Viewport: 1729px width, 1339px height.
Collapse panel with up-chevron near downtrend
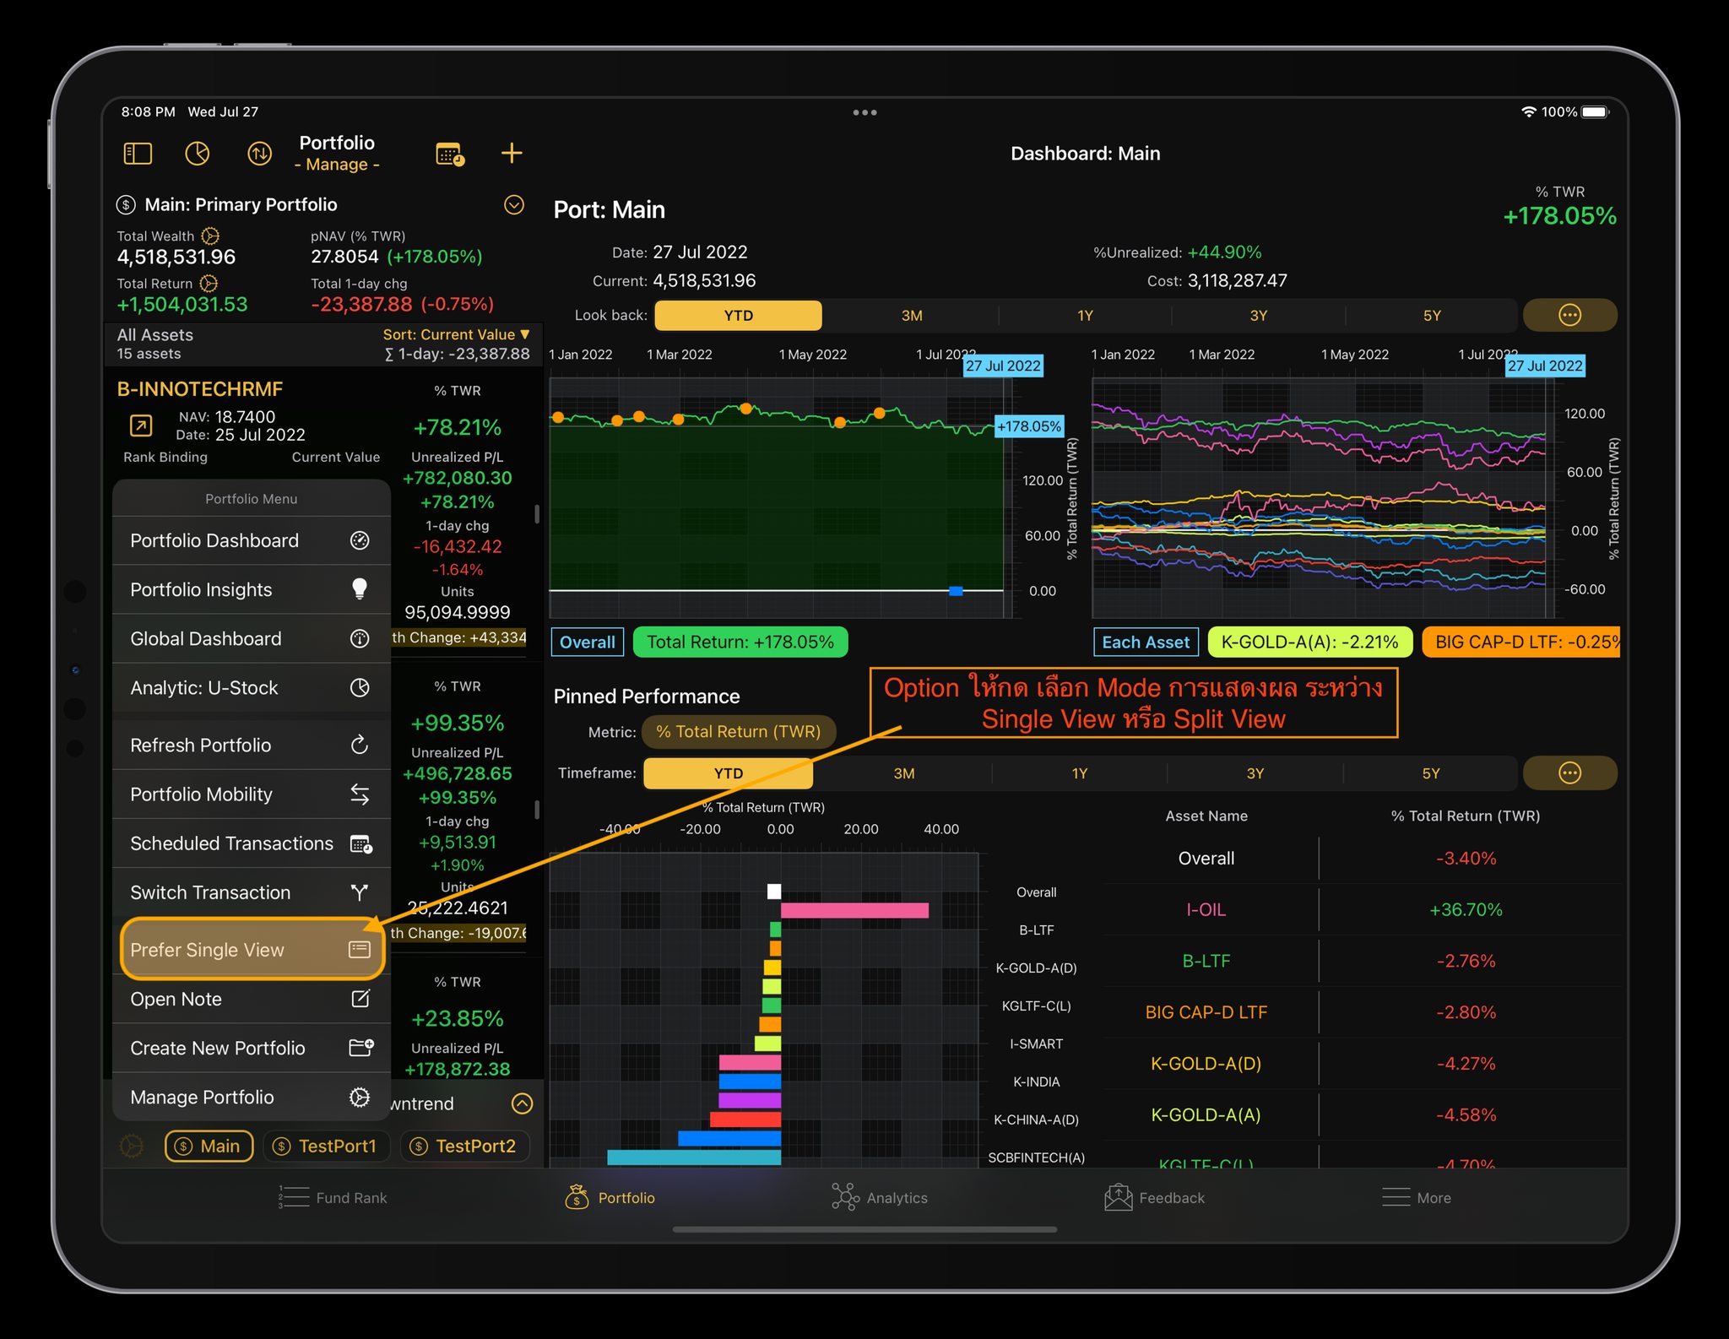(523, 1103)
